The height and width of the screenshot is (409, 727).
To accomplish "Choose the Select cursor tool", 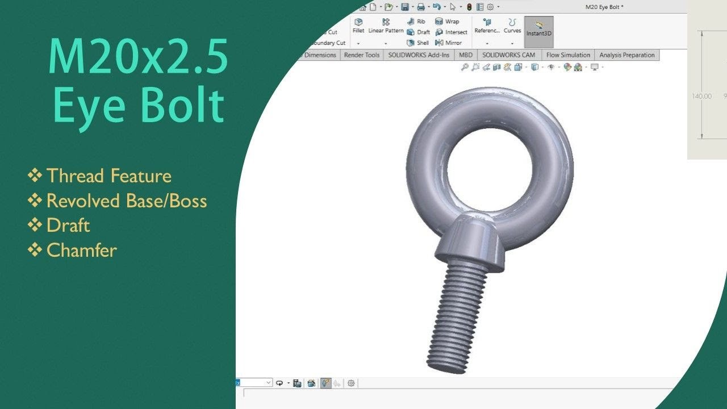I will [x=453, y=7].
